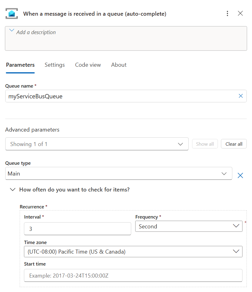Open the Code view tab
252x292 pixels.
(88, 65)
